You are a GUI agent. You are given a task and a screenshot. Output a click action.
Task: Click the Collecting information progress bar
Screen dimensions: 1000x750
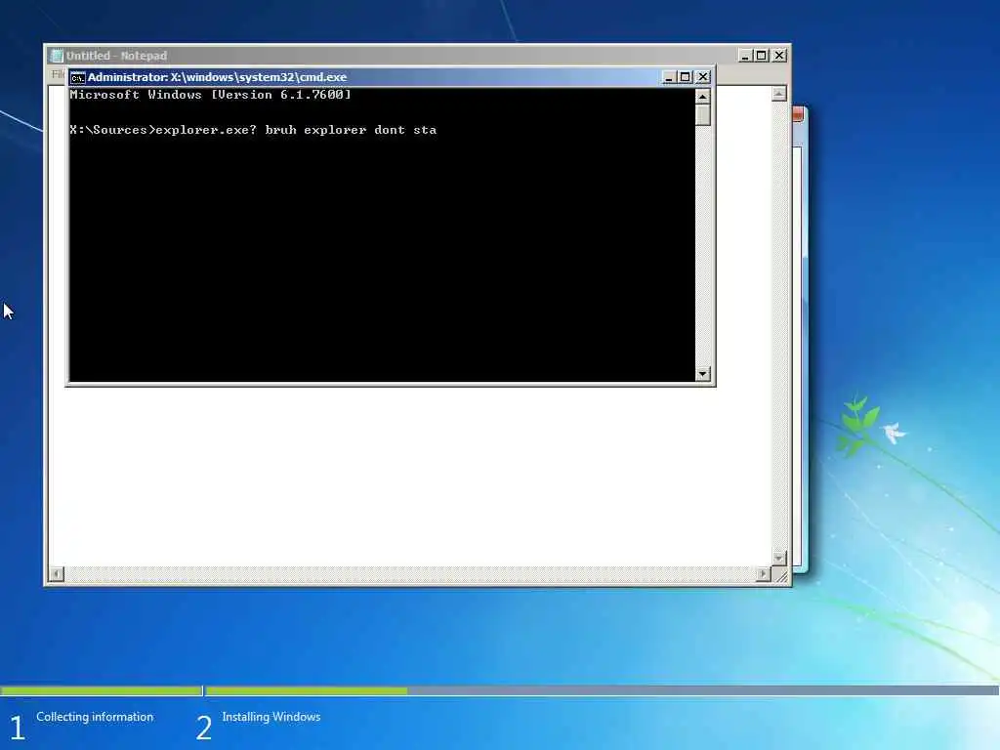point(101,690)
